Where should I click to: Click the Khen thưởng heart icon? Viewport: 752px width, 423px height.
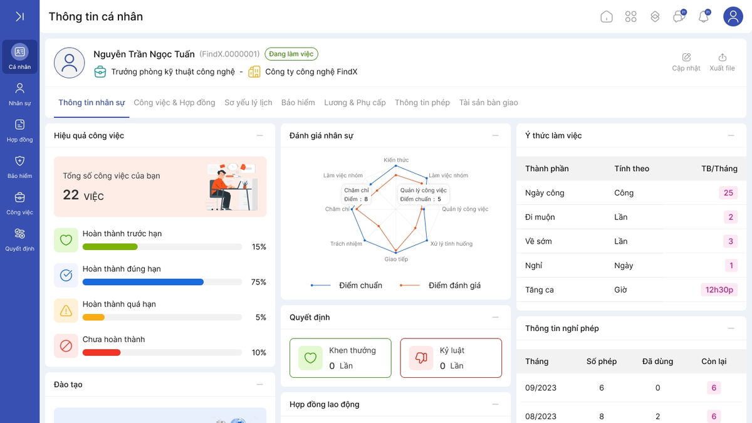(x=310, y=358)
